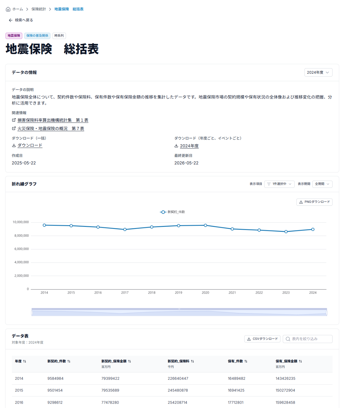This screenshot has height=408, width=345.
Task: Sort by 保有_件数 column icon
Action: click(x=246, y=361)
